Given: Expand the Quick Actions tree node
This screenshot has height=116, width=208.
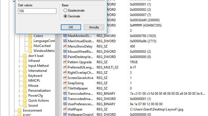Looking at the screenshot, I should pos(19,101).
